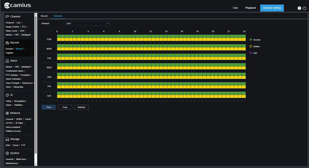Image resolution: width=309 pixels, height=168 pixels.
Task: Click the System gear icon
Action: click(x=7, y=153)
